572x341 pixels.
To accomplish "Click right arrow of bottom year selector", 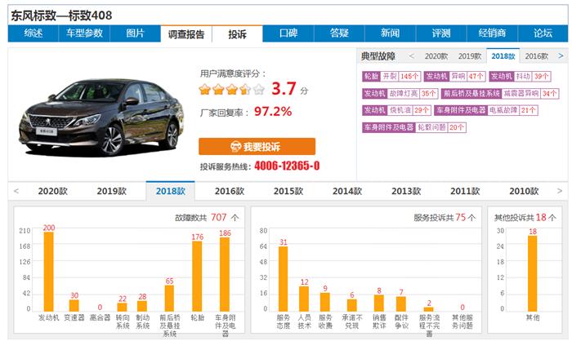I will (x=560, y=191).
